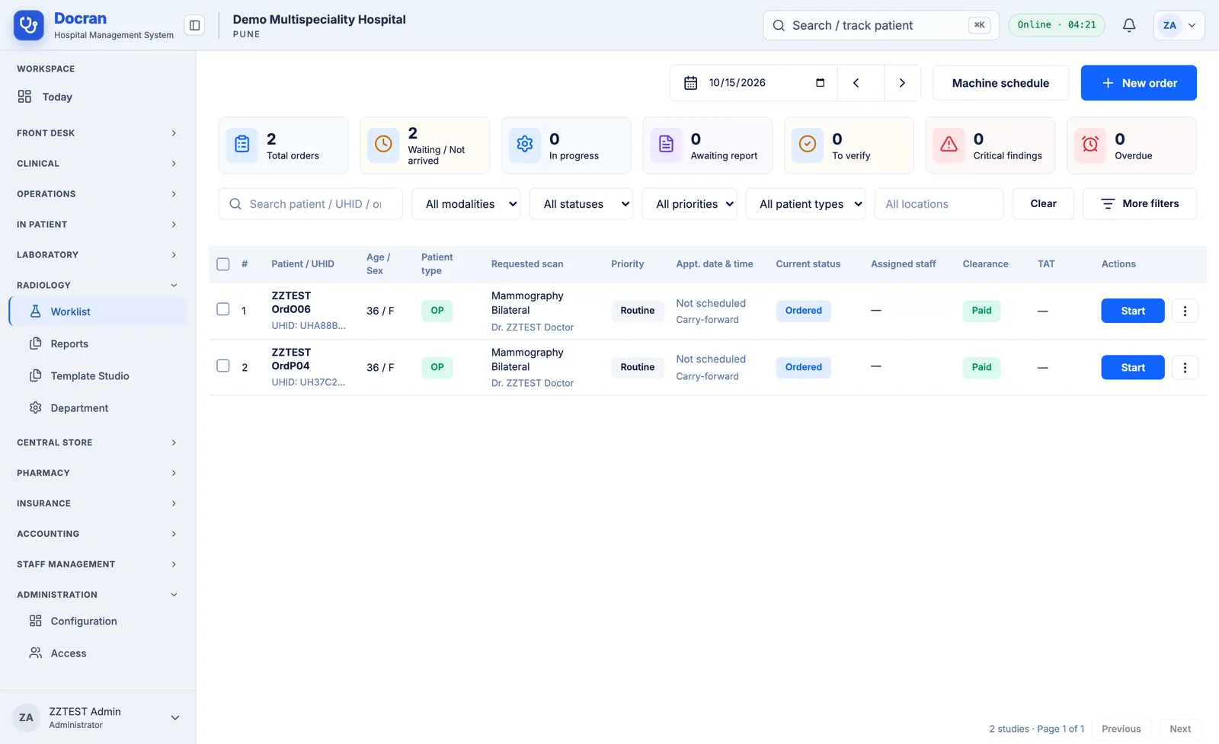Go to next date using right arrow
The width and height of the screenshot is (1219, 744).
(x=902, y=83)
